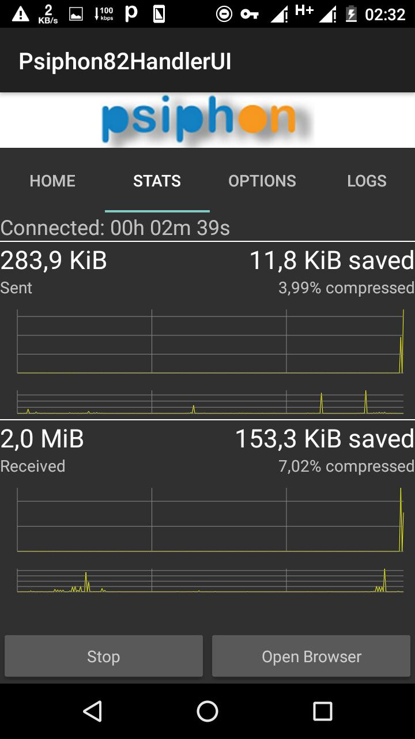Tap the 100 kbps speed indicator icon
415x739 pixels.
pyautogui.click(x=104, y=14)
